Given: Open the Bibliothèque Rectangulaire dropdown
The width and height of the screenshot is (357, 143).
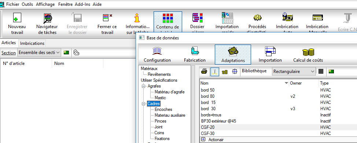Looking at the screenshot, I should click(x=294, y=71).
